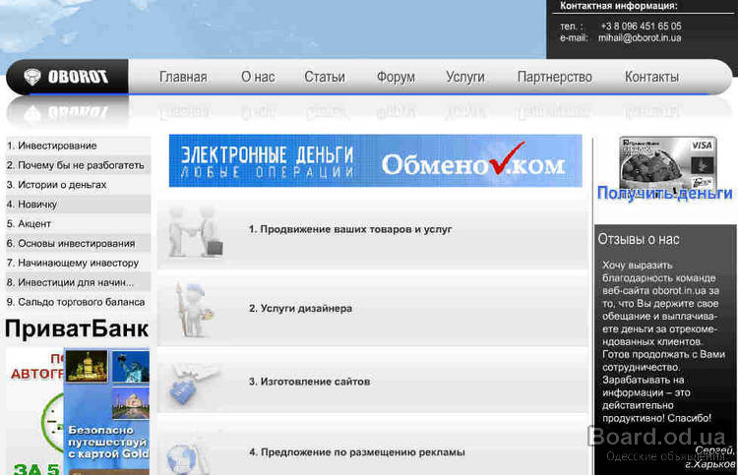Viewport: 738px width, 475px height.
Task: Click the website-making service icon
Action: [x=194, y=383]
